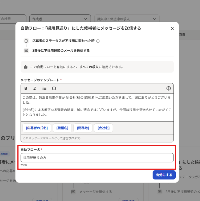
Task: Click the 自動フロー名 text field
Action: [x=97, y=158]
